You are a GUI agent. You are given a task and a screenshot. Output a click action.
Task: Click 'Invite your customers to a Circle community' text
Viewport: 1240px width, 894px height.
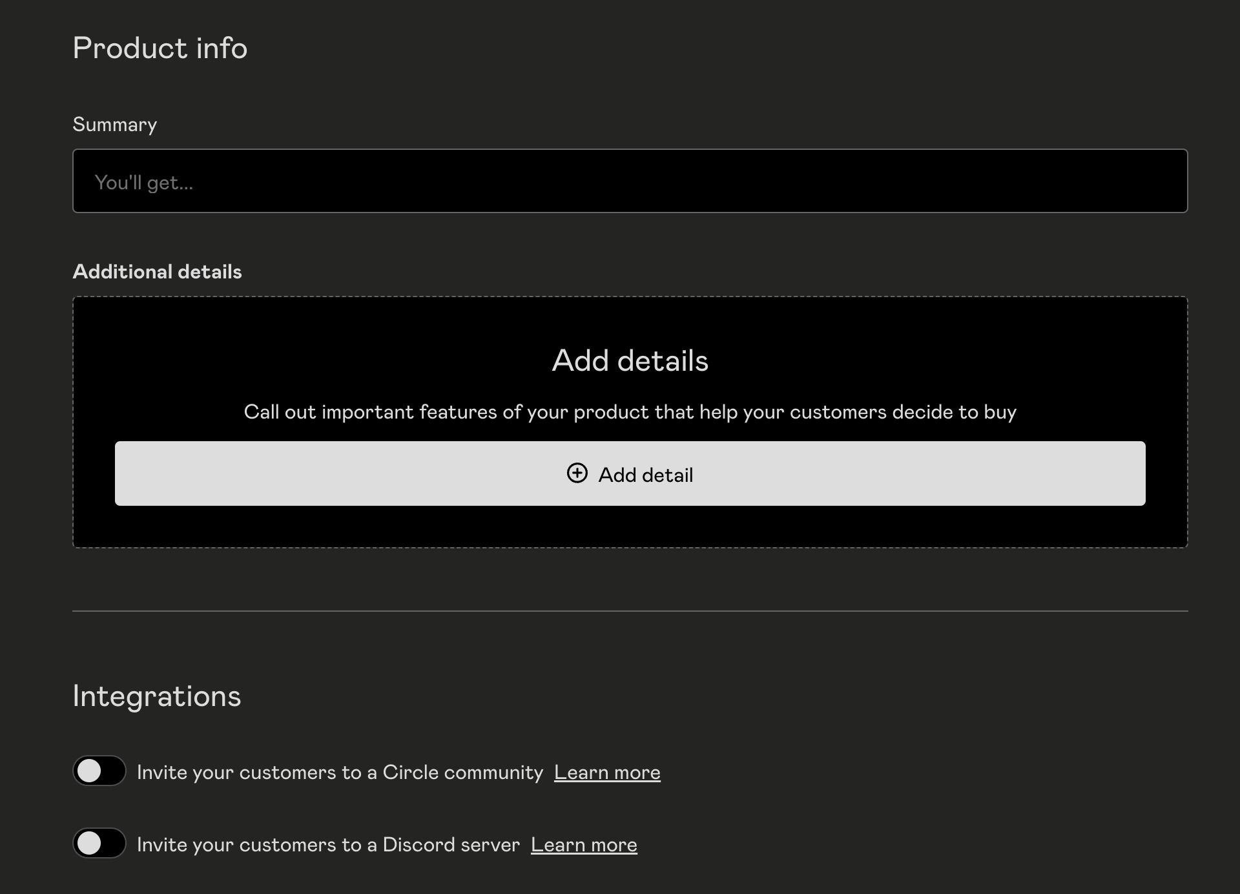[340, 773]
